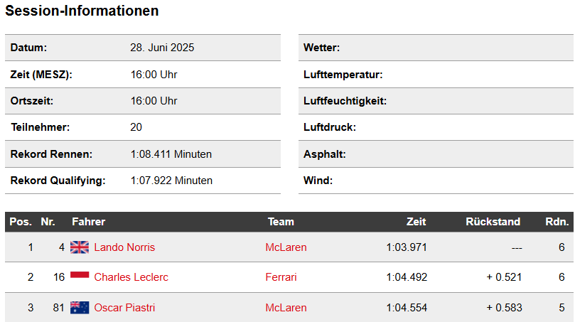
Task: Click the Session-Informationen heading
Action: (82, 11)
